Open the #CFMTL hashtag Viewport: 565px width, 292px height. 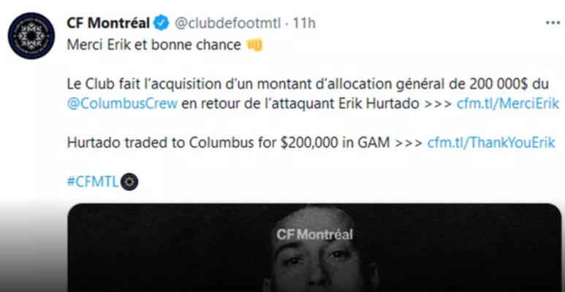91,182
